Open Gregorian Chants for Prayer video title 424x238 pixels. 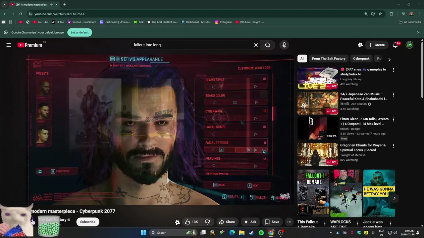[x=363, y=147]
